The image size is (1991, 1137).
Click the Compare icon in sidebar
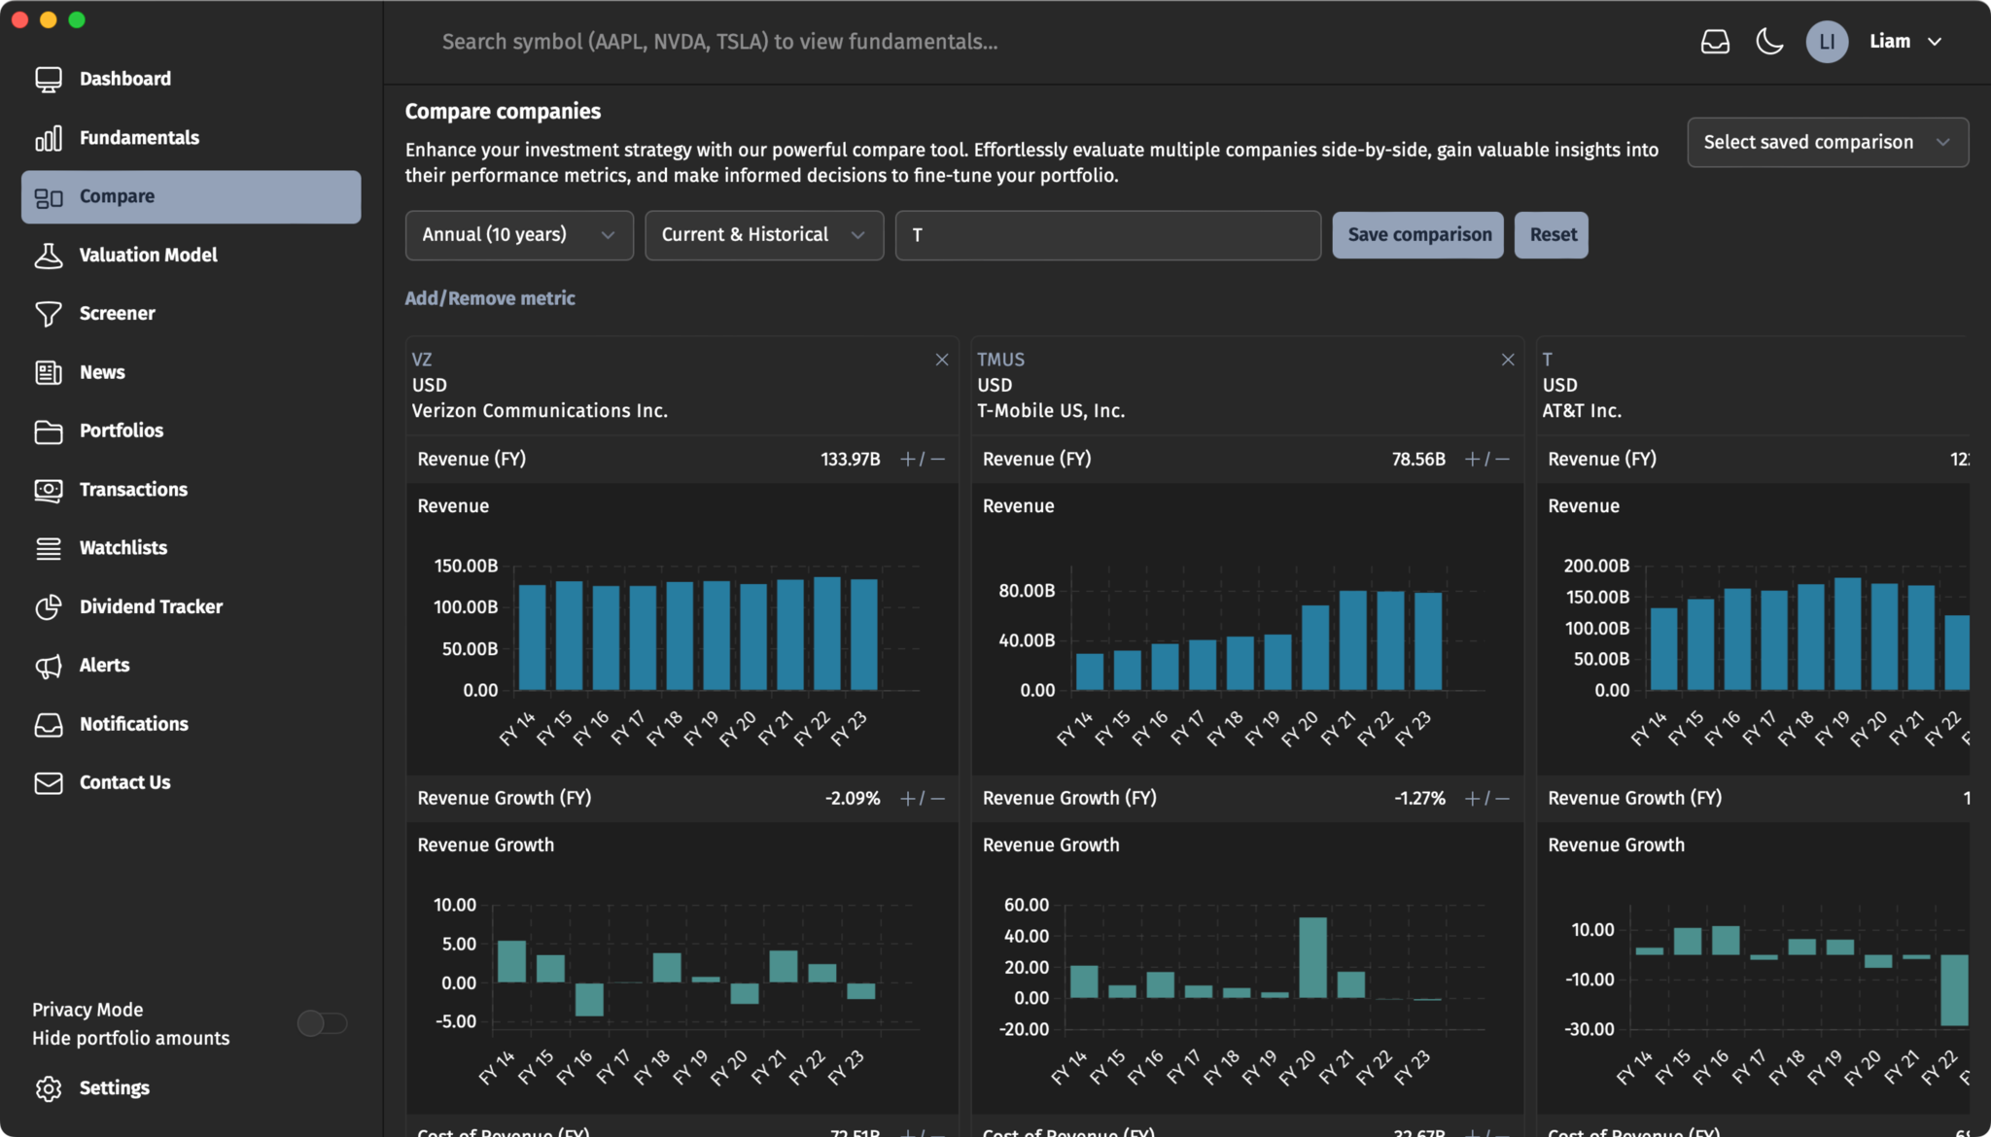tap(49, 197)
